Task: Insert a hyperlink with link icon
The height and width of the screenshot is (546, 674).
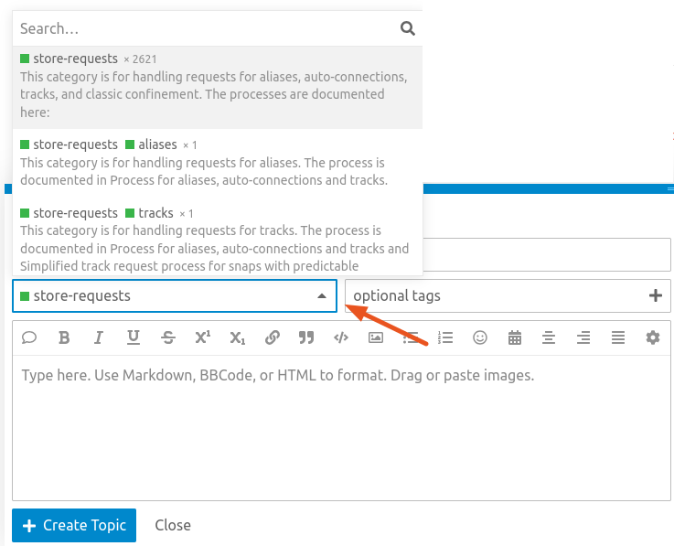Action: pos(272,337)
